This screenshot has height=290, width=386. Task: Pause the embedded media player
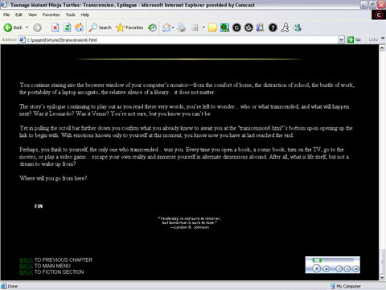click(317, 268)
